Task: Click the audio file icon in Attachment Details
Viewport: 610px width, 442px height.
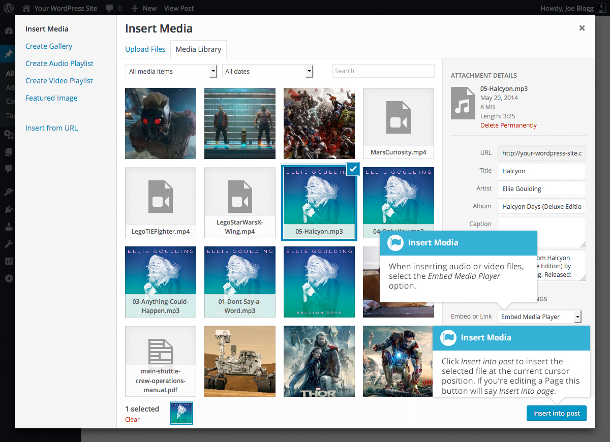Action: coord(463,103)
